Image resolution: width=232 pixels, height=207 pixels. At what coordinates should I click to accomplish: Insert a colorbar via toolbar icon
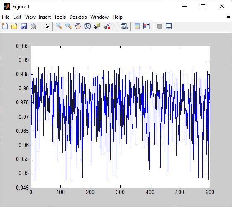(x=137, y=26)
